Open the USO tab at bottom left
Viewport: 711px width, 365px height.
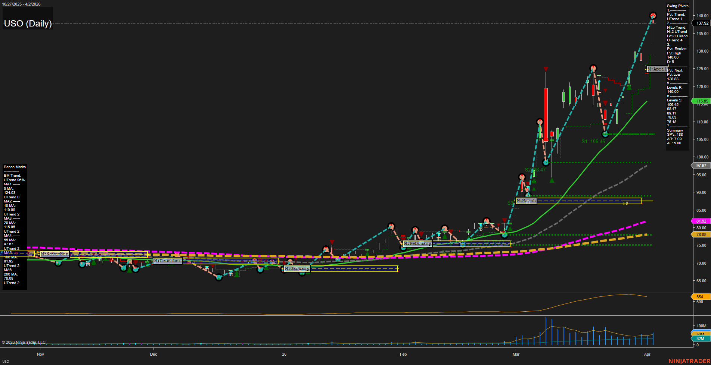coord(6,361)
